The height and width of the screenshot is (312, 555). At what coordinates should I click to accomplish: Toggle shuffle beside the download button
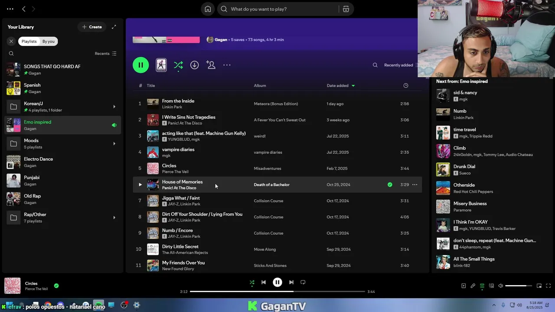(x=178, y=65)
